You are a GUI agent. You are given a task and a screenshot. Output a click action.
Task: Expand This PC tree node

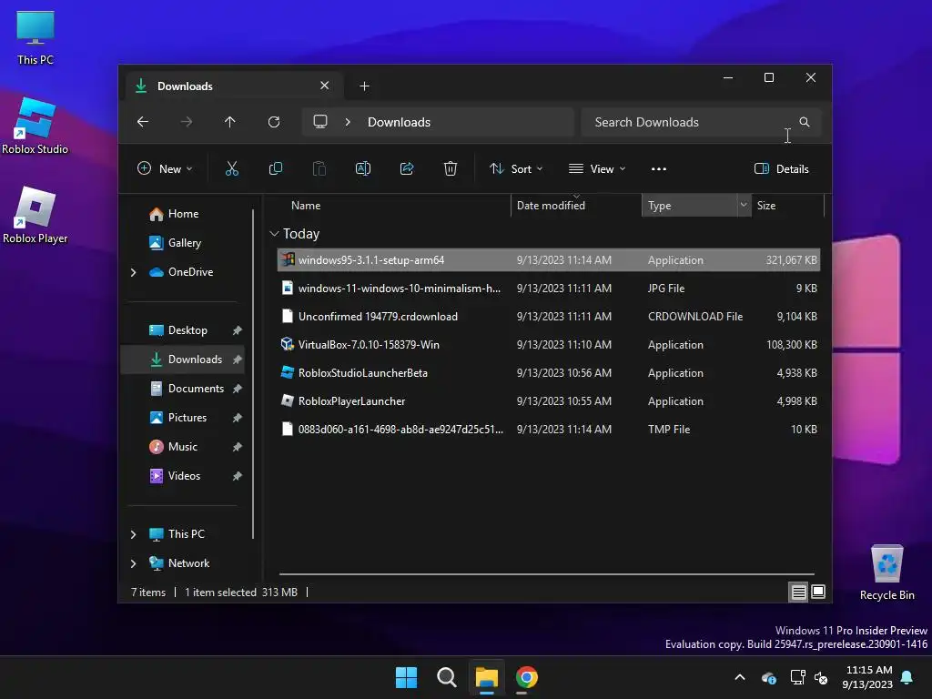(133, 534)
